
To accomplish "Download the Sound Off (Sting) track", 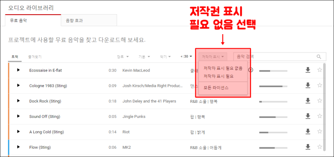I will click(308, 116).
